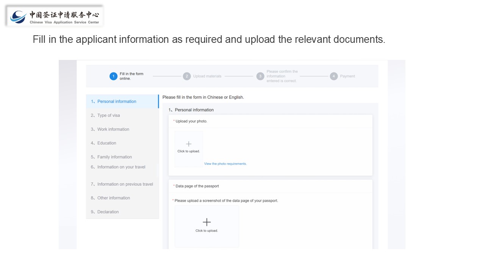Image resolution: width=485 pixels, height=273 pixels.
Task: View the photo requirements link
Action: point(225,164)
